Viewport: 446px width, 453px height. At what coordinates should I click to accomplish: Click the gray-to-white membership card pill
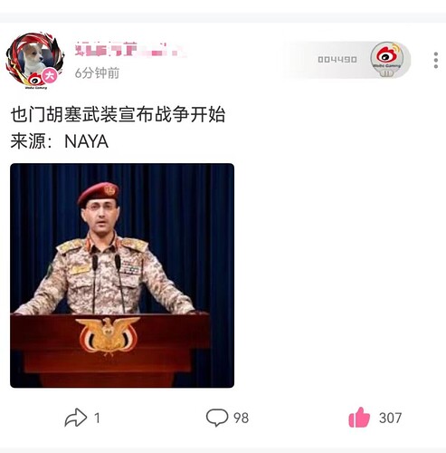(346, 60)
